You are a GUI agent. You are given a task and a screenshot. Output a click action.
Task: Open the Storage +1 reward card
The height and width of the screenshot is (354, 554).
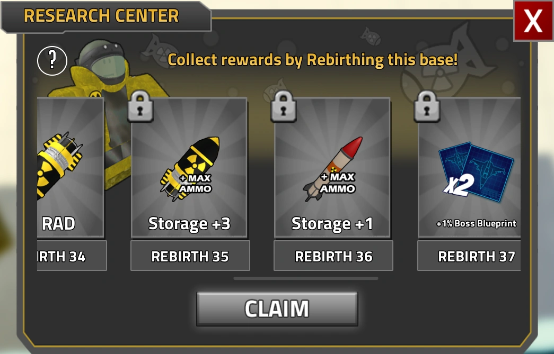pyautogui.click(x=332, y=168)
